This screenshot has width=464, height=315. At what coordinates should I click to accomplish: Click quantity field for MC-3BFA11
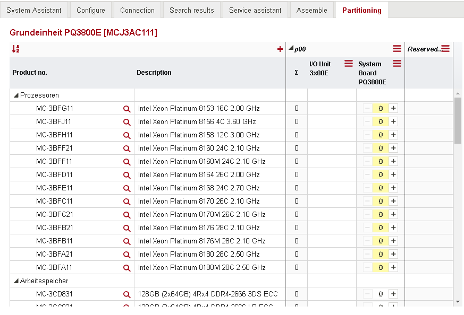(x=381, y=268)
